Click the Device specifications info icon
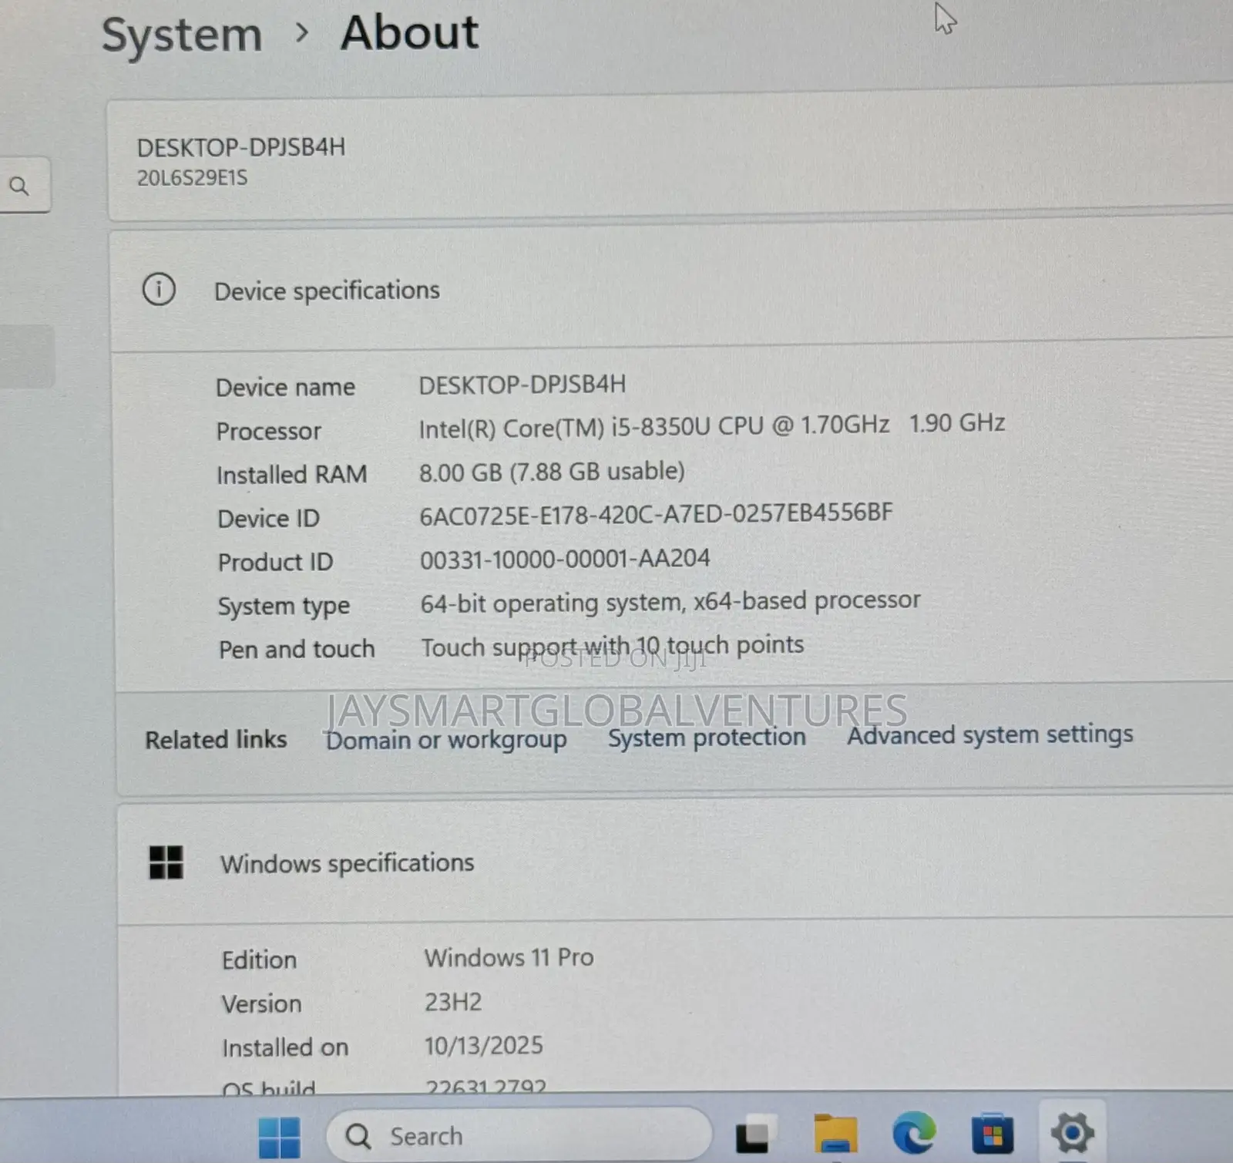 tap(159, 290)
